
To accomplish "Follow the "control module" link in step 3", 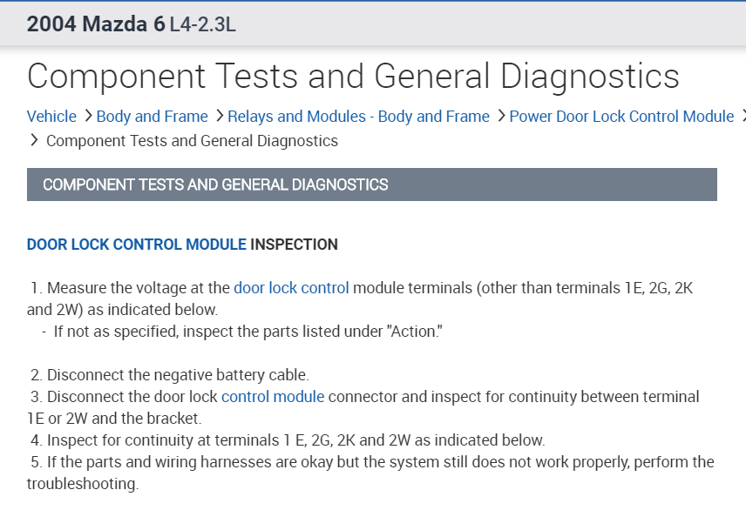I will [x=273, y=396].
